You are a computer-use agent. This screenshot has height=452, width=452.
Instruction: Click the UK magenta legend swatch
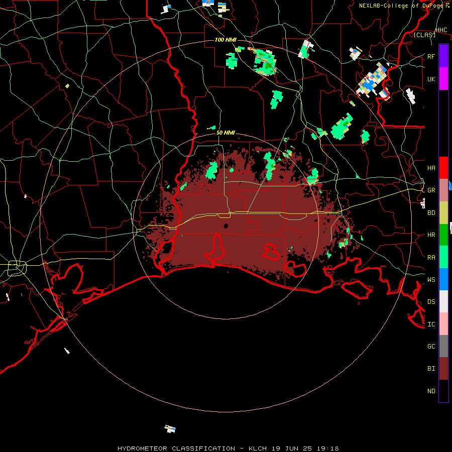(443, 79)
